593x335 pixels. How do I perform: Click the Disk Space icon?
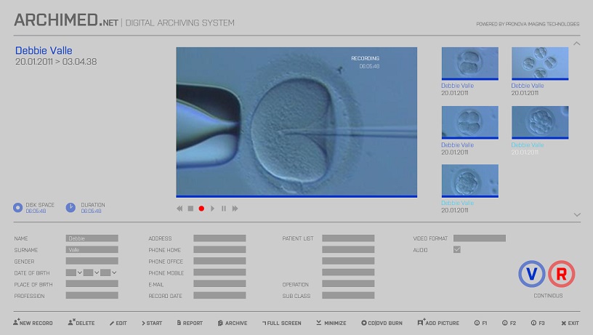point(18,207)
